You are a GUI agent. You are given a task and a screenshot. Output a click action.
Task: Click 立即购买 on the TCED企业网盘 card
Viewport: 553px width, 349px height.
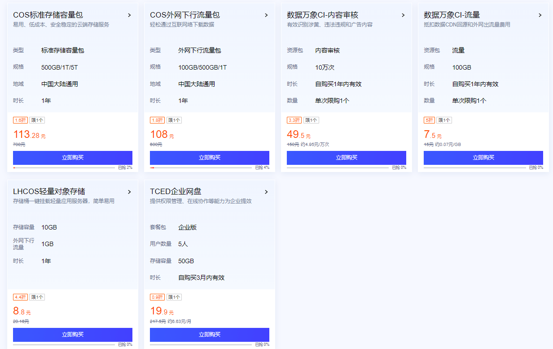click(x=210, y=335)
